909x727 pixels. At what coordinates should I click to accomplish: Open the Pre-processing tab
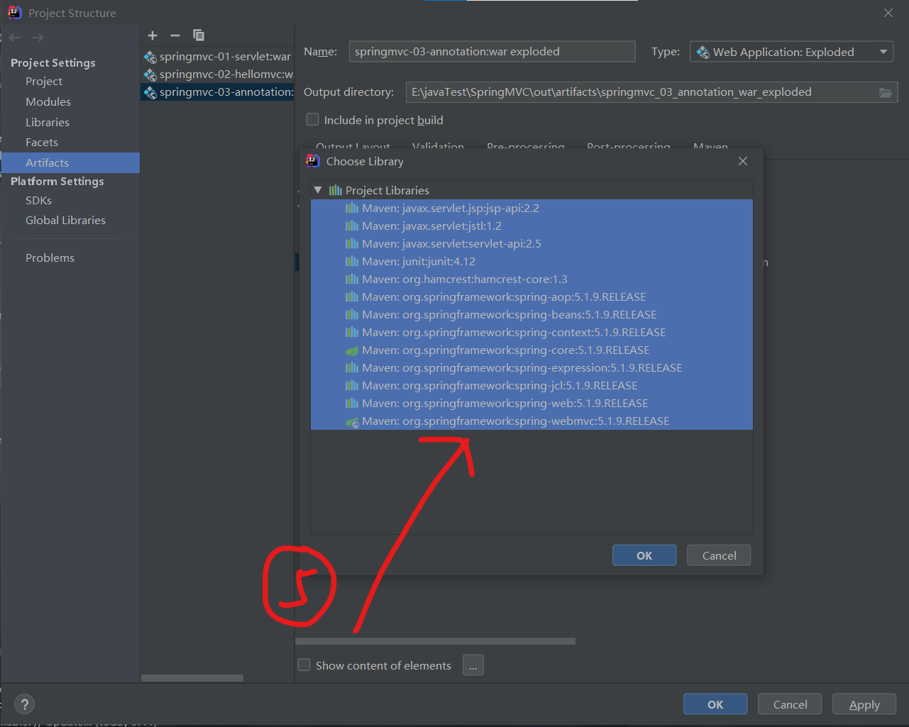pyautogui.click(x=526, y=147)
